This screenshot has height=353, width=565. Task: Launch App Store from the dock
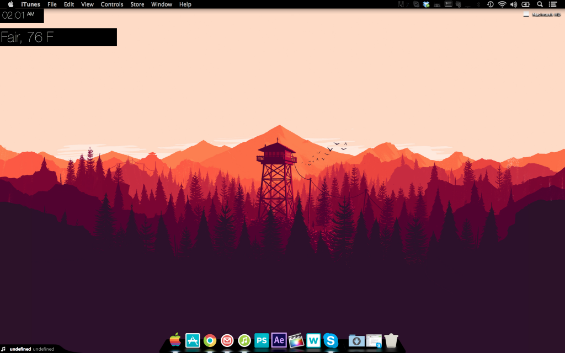tap(193, 340)
